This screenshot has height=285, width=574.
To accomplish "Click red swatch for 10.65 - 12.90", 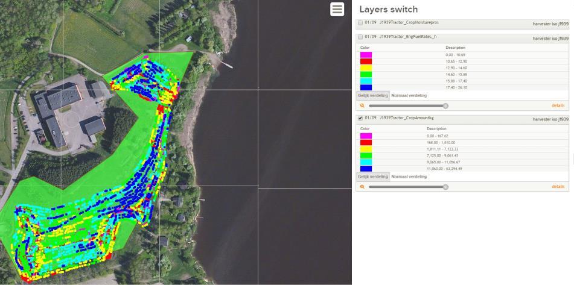I will 366,61.
